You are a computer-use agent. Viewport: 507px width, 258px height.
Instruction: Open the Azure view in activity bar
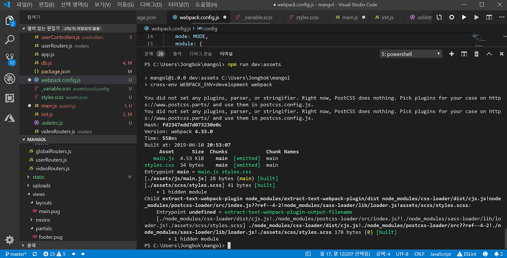tap(10, 117)
